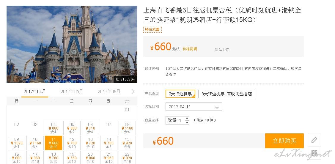Pick April 12 priced ¥760

point(72,143)
